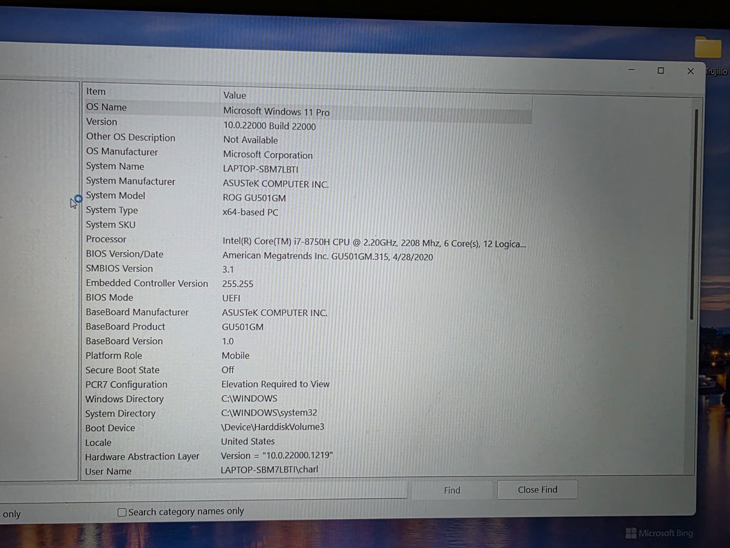Select the BaseBoard Version row label
Viewport: 730px width, 548px height.
coord(124,341)
